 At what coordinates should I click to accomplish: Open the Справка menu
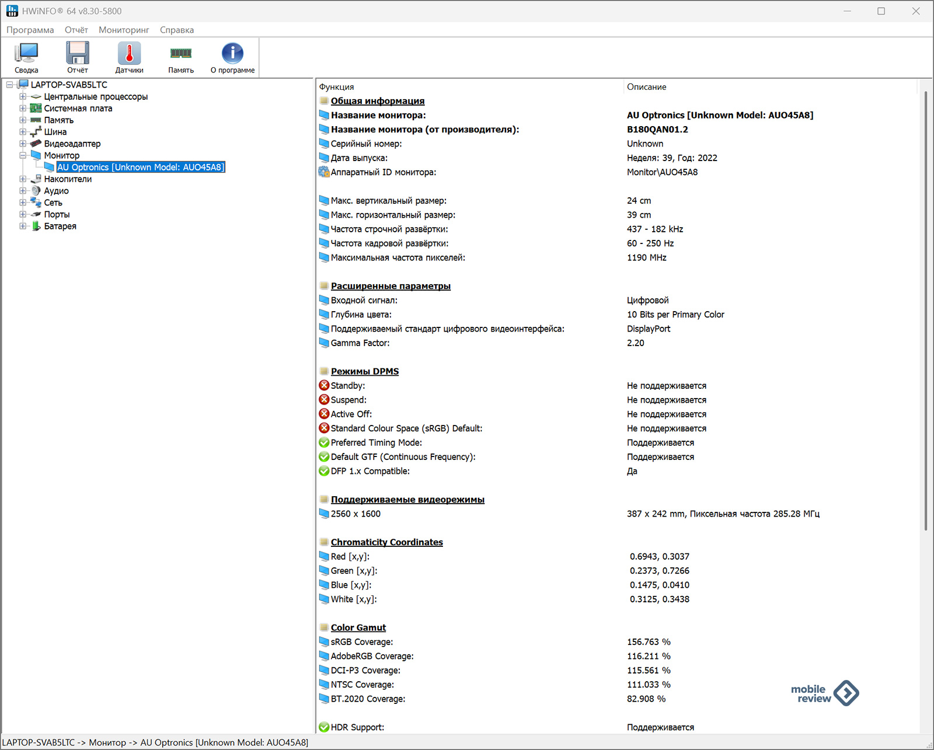[x=177, y=30]
